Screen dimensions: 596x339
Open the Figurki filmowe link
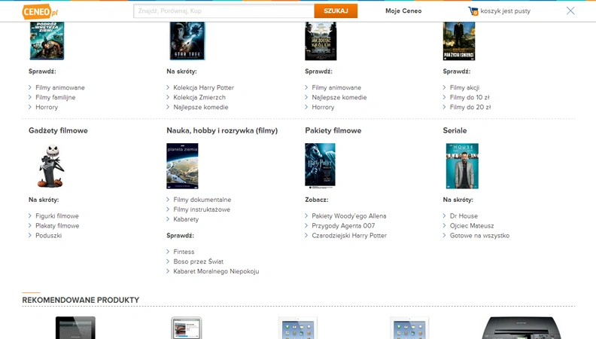57,215
